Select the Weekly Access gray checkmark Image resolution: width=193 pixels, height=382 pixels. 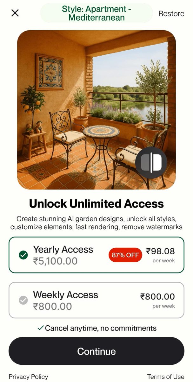(x=23, y=300)
